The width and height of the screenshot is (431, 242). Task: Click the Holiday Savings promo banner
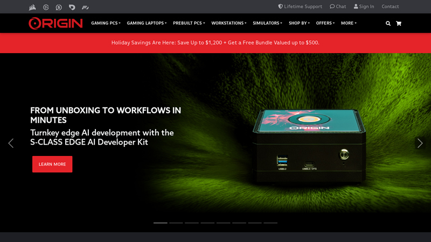tap(215, 43)
